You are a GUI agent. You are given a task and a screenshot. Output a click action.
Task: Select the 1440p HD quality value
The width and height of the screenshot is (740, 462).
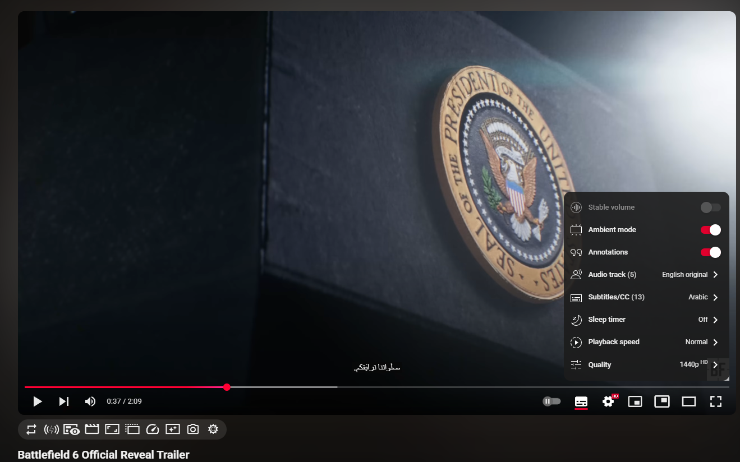click(x=694, y=364)
